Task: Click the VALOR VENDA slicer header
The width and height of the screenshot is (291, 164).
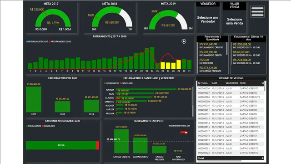Action: coord(235,5)
